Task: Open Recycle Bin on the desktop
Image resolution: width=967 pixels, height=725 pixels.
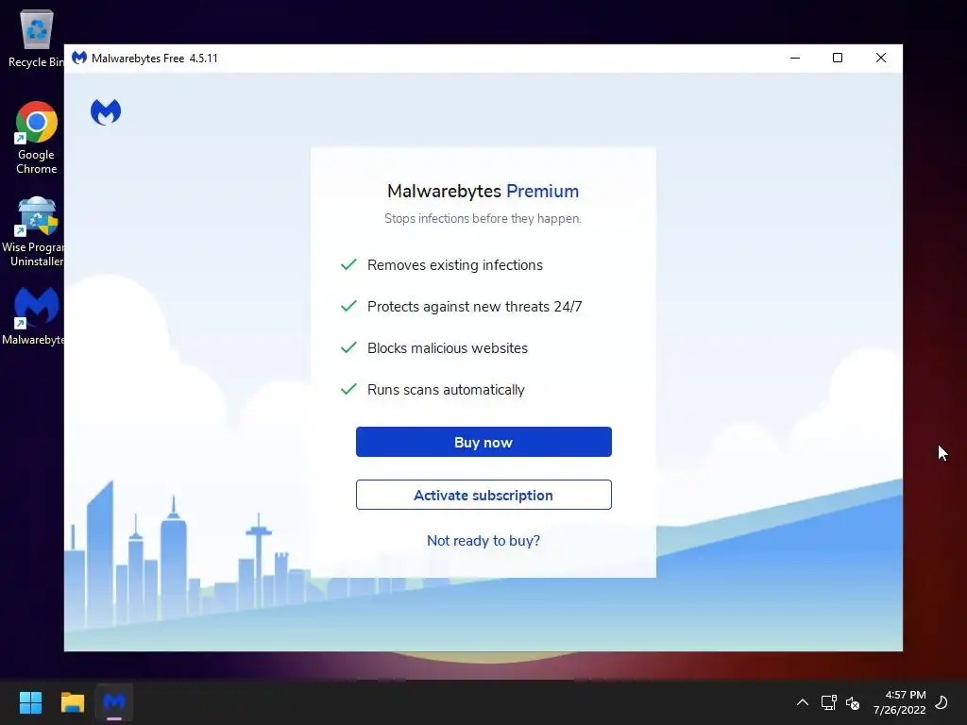Action: click(36, 38)
